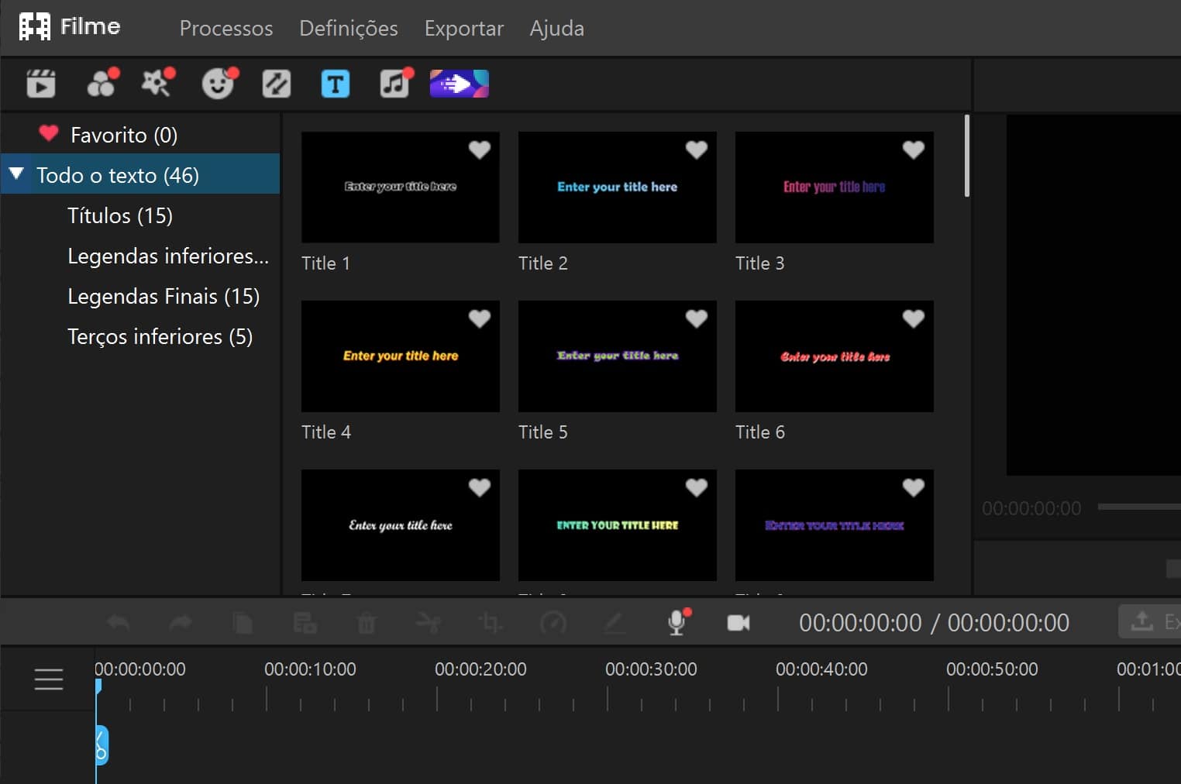Favorite the purple blocky title preset

click(914, 487)
